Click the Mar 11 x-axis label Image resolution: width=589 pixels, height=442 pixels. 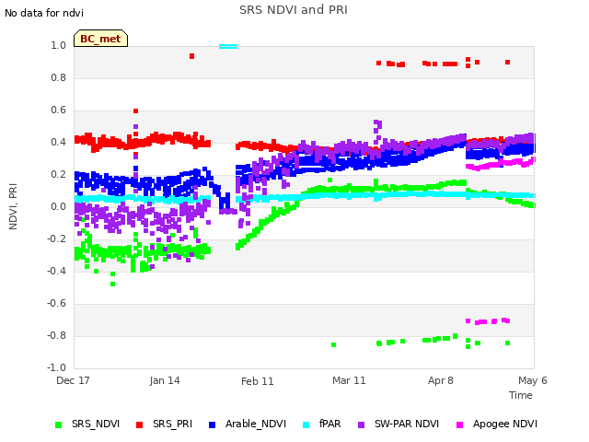[x=349, y=380]
